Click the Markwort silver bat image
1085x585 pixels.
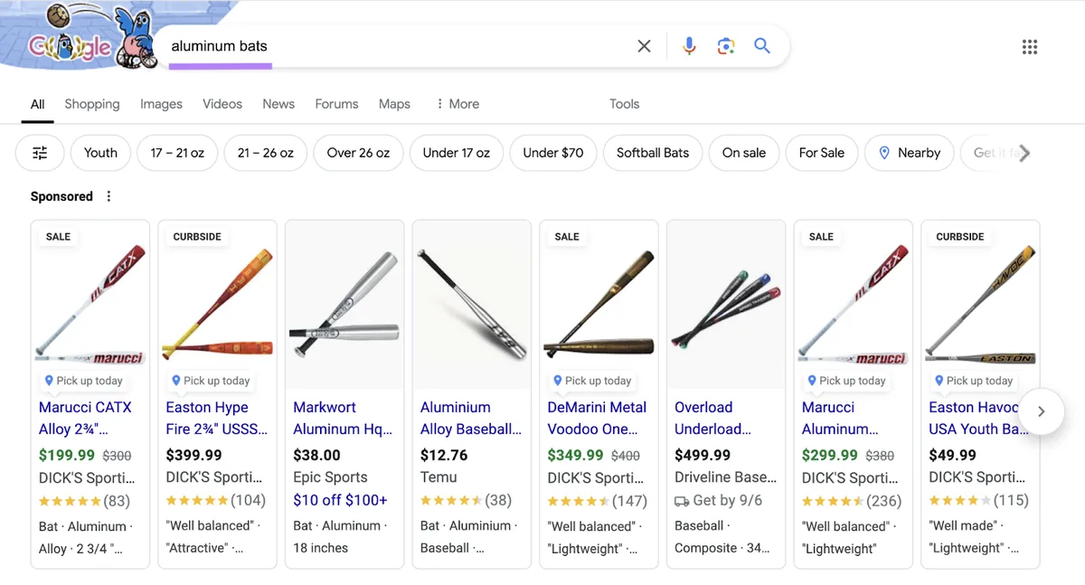click(344, 305)
